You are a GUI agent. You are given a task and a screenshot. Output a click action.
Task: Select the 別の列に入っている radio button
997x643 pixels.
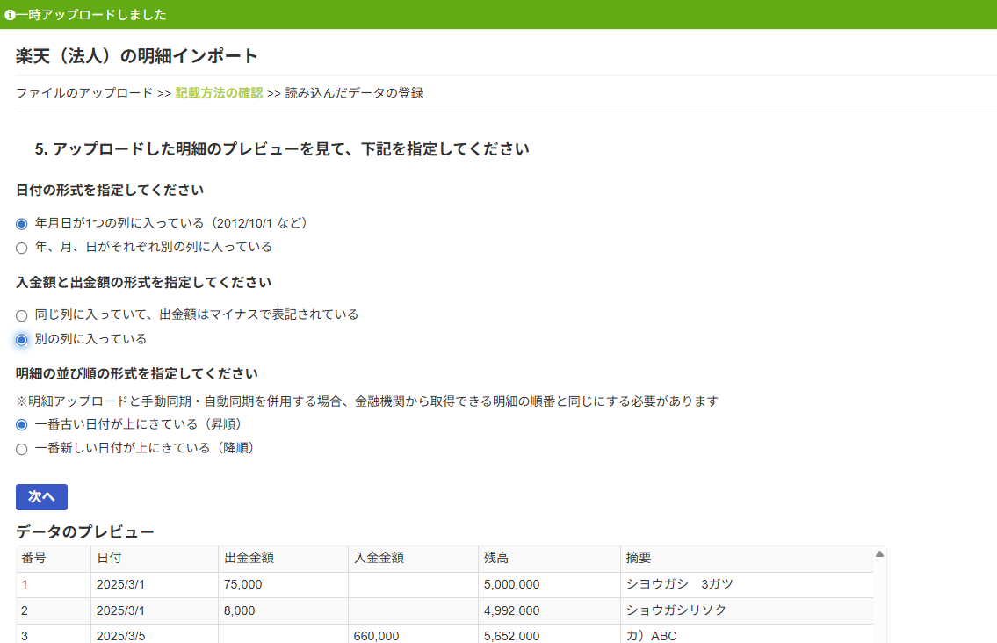pyautogui.click(x=22, y=339)
